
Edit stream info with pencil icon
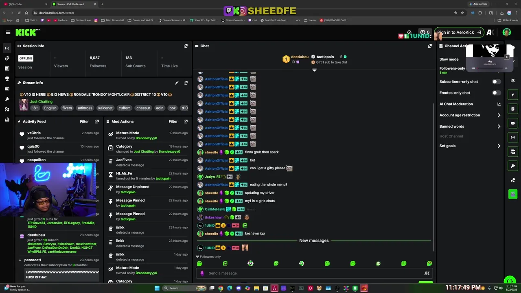(x=177, y=83)
